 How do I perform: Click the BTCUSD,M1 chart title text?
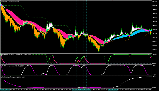point(10,1)
